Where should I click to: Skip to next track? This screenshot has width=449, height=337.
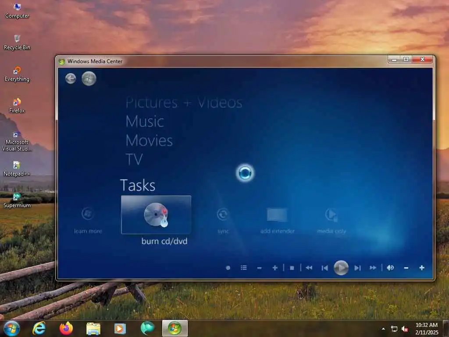click(357, 268)
